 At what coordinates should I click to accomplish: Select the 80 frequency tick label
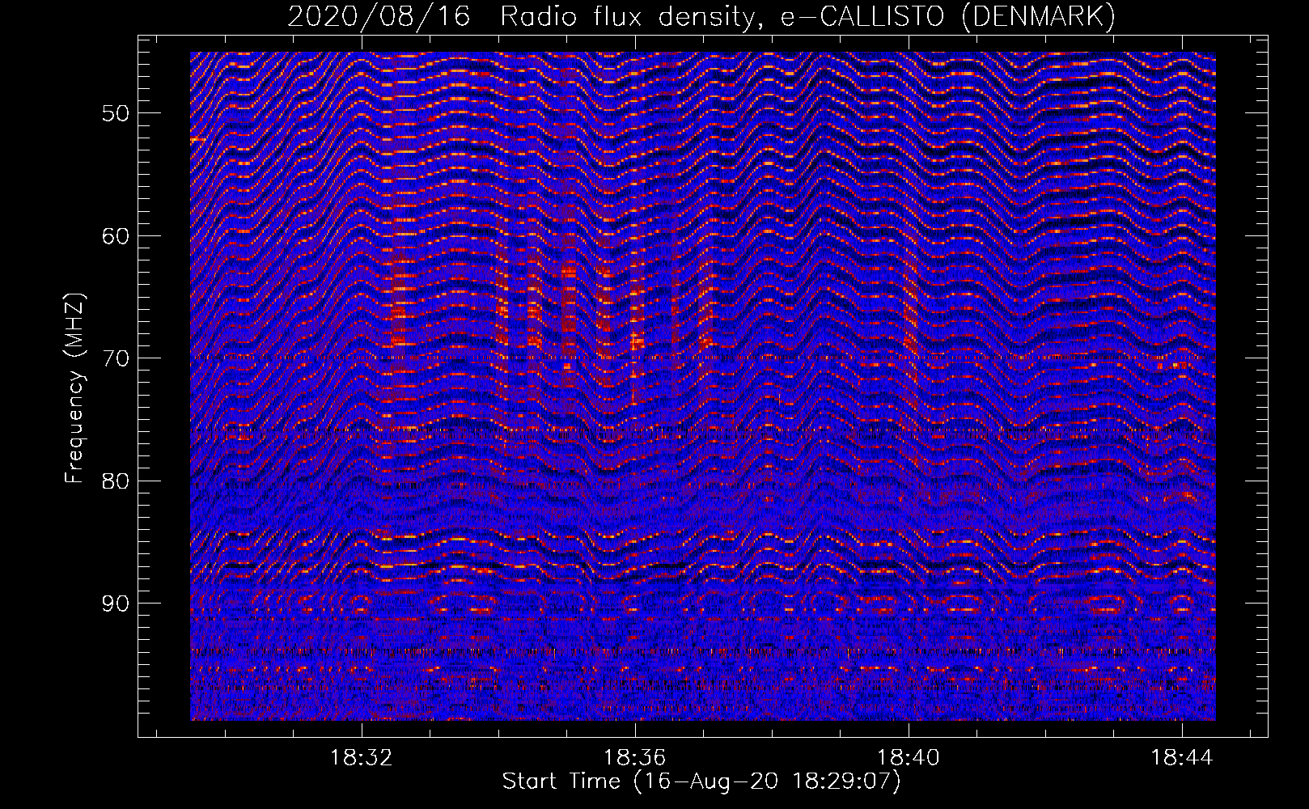point(115,481)
